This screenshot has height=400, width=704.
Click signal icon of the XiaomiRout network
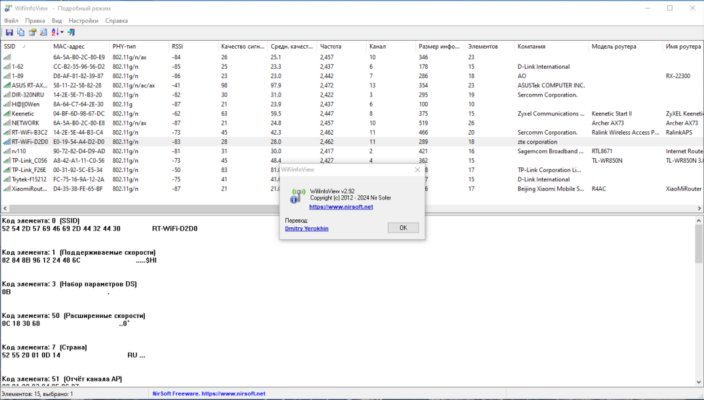[x=7, y=189]
